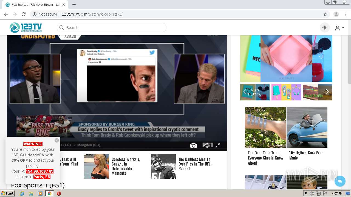Click the red Opera taskbar icon
The height and width of the screenshot is (197, 351).
click(x=59, y=193)
